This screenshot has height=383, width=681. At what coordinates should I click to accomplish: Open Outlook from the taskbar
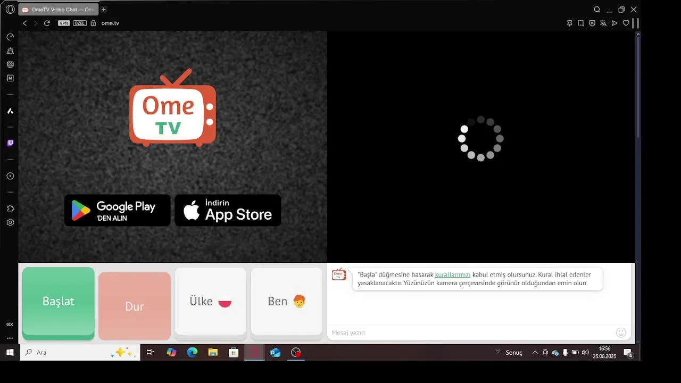coord(275,352)
